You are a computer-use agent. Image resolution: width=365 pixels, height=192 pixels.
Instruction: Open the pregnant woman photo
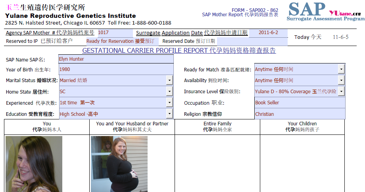tap(119, 164)
